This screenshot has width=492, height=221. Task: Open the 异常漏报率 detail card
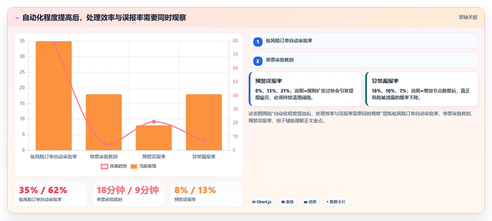coord(422,89)
